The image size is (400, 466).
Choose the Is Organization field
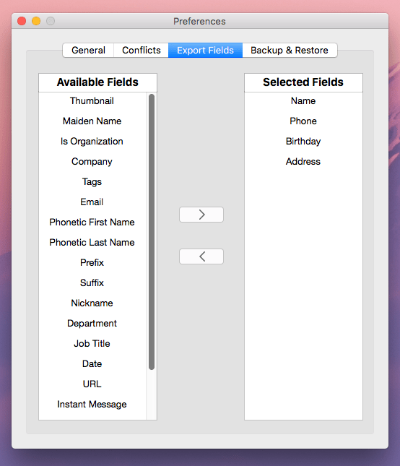[92, 142]
